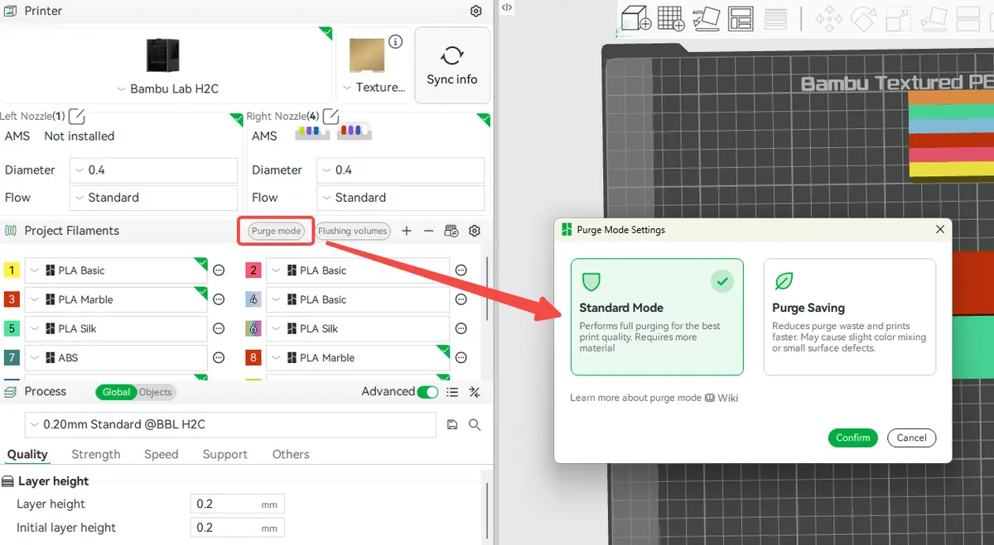
Task: Click the Sync info button
Action: pos(451,65)
